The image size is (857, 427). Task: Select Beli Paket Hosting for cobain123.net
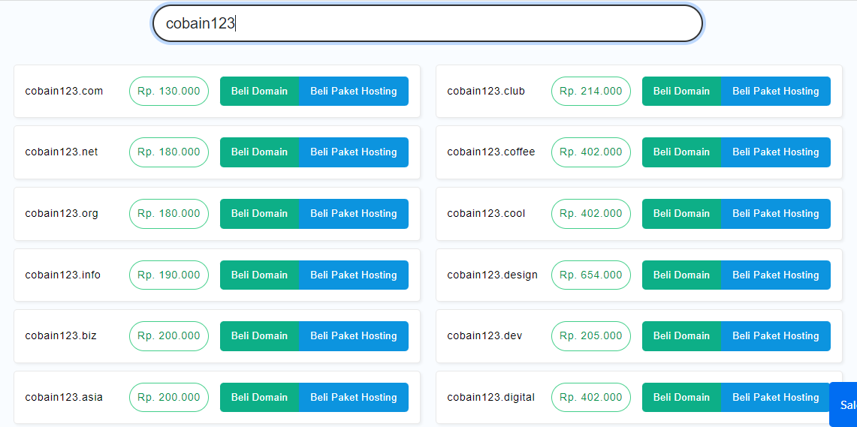point(354,152)
